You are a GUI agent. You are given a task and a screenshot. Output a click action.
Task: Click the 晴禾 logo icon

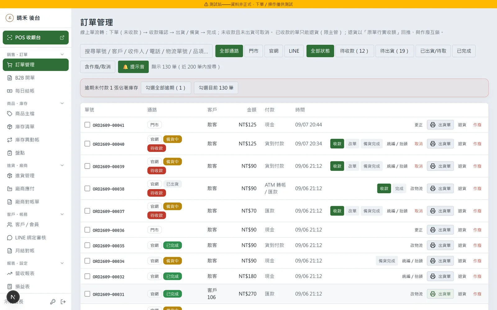click(x=10, y=18)
